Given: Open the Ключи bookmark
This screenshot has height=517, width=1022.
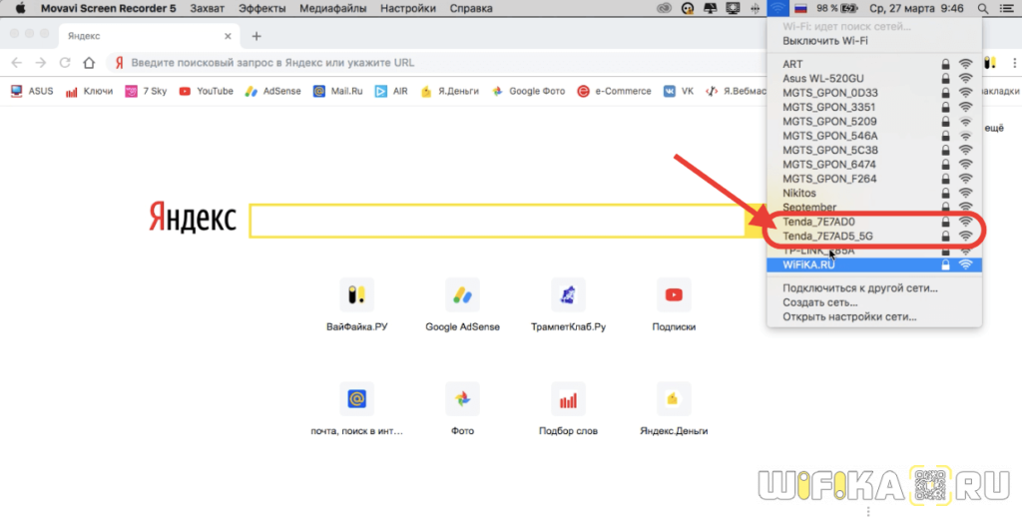Looking at the screenshot, I should pyautogui.click(x=89, y=91).
